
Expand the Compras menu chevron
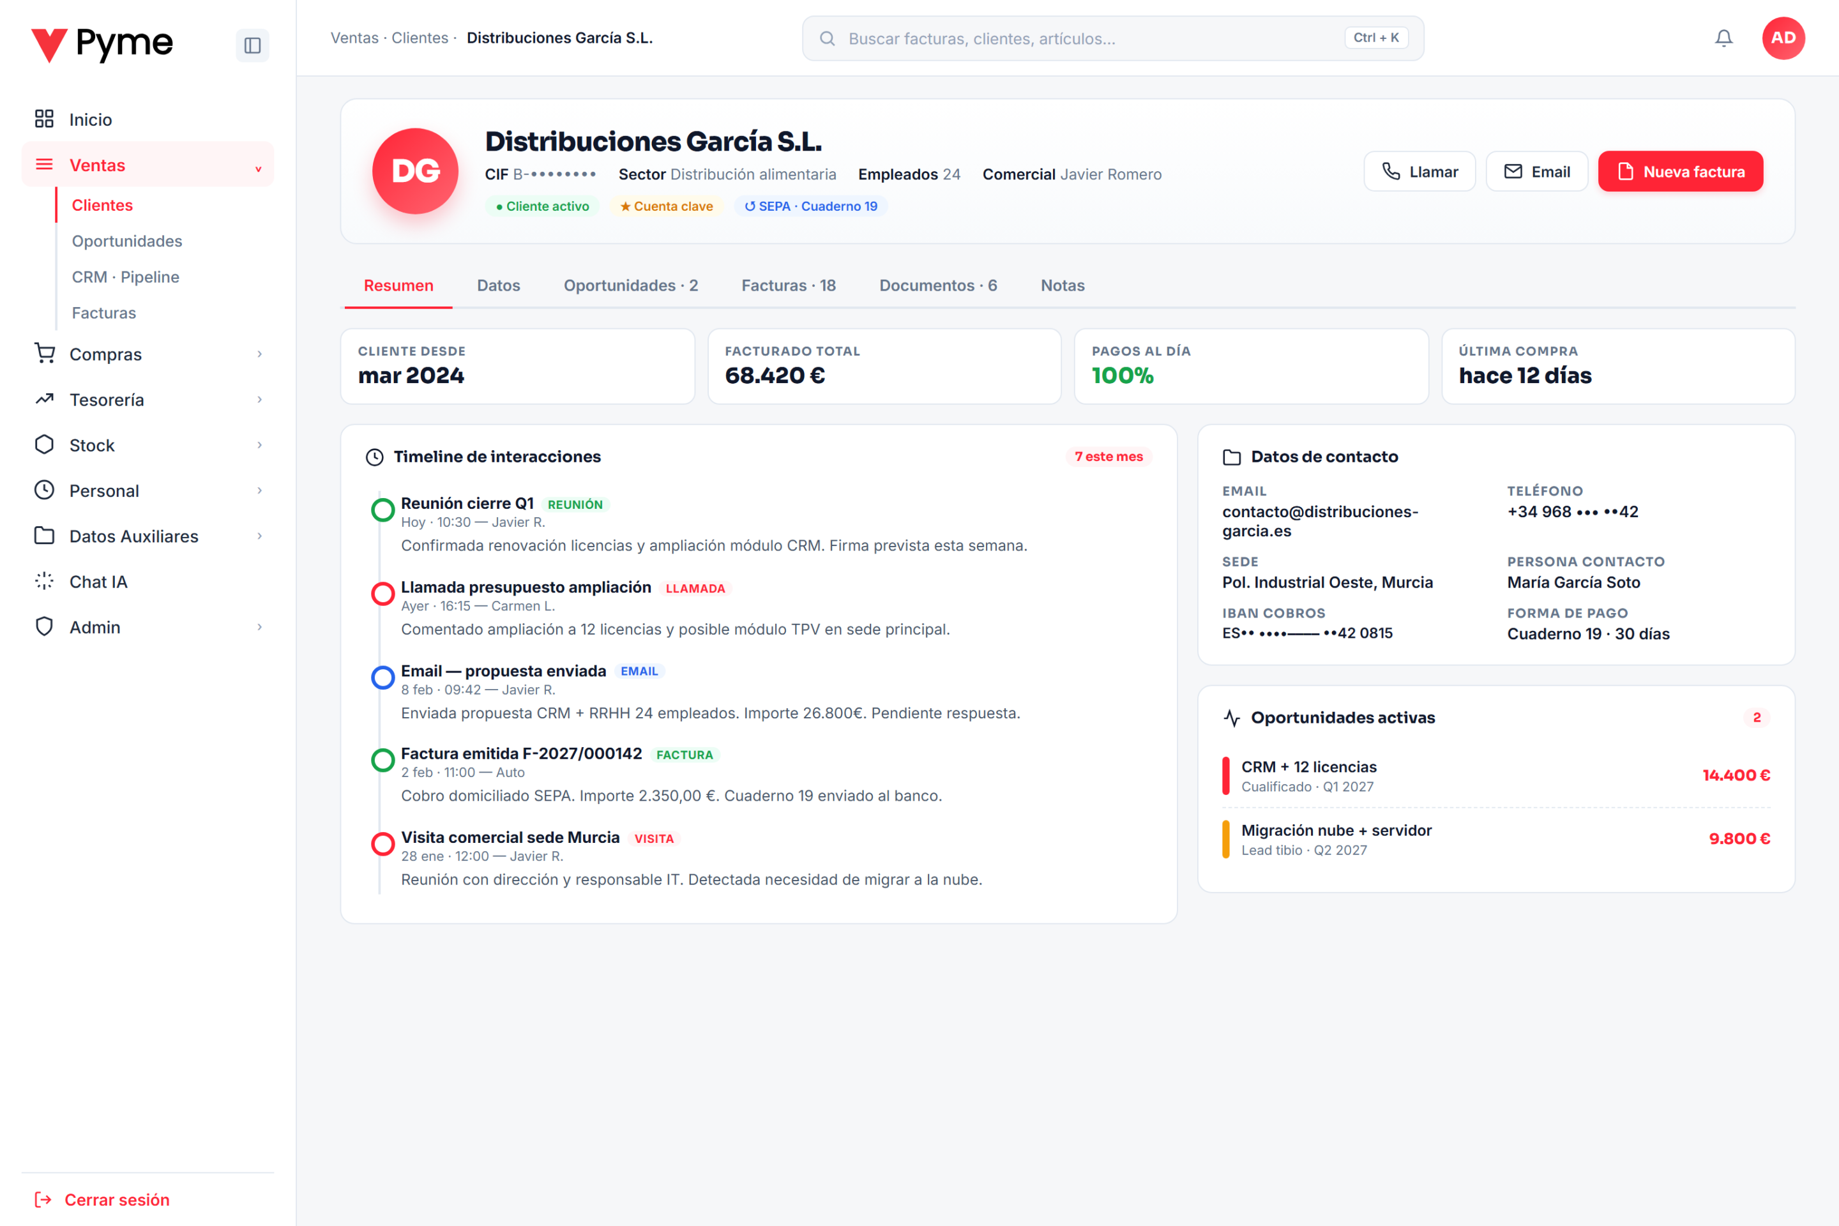(260, 354)
